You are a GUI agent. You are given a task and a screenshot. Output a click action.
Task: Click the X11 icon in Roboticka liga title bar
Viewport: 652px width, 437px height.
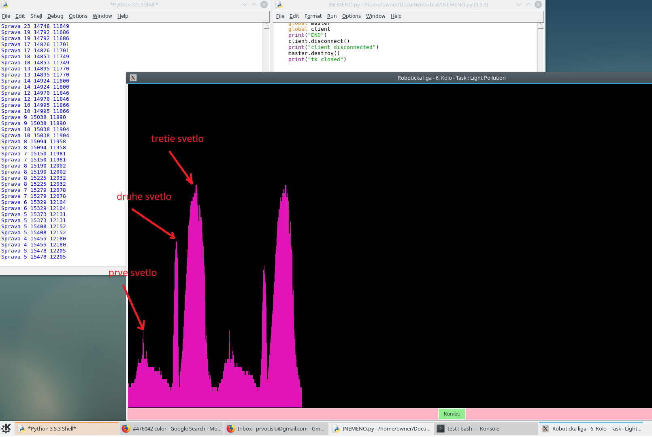[x=133, y=78]
